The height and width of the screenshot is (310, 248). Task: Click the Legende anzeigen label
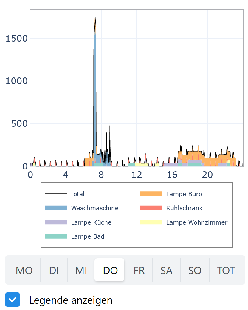[x=71, y=300]
